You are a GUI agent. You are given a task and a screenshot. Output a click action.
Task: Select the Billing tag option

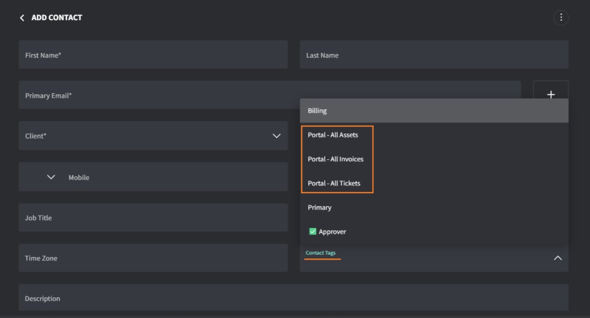pos(434,111)
